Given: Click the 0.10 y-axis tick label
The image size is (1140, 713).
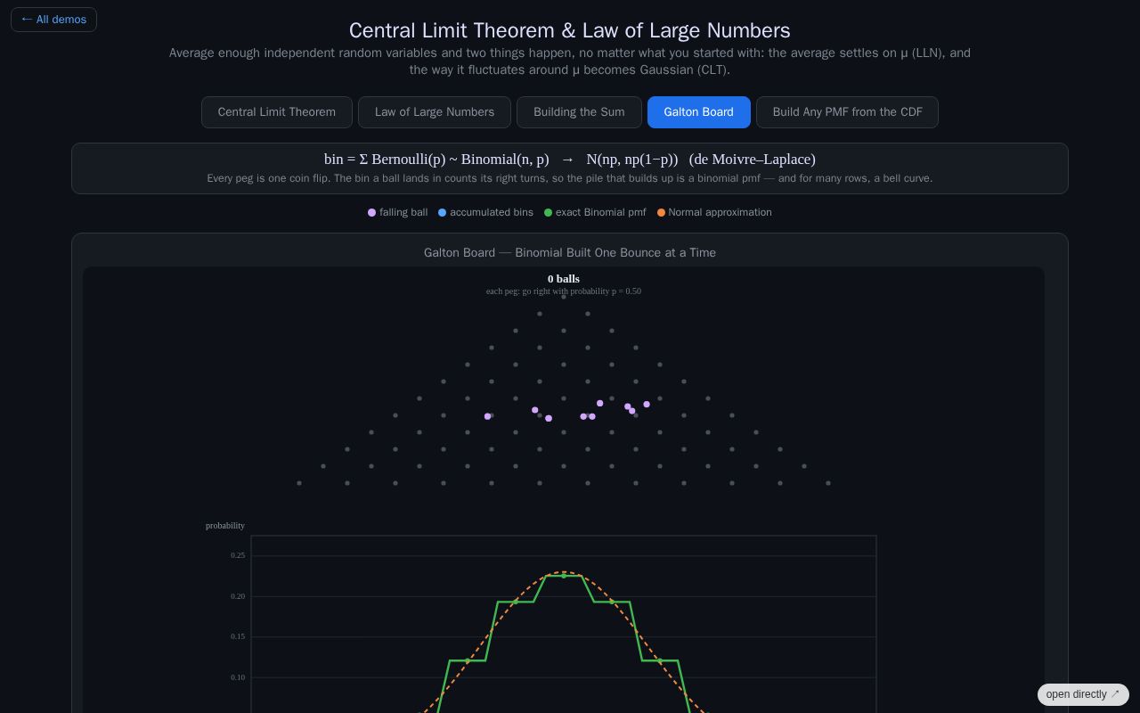Looking at the screenshot, I should pyautogui.click(x=238, y=677).
